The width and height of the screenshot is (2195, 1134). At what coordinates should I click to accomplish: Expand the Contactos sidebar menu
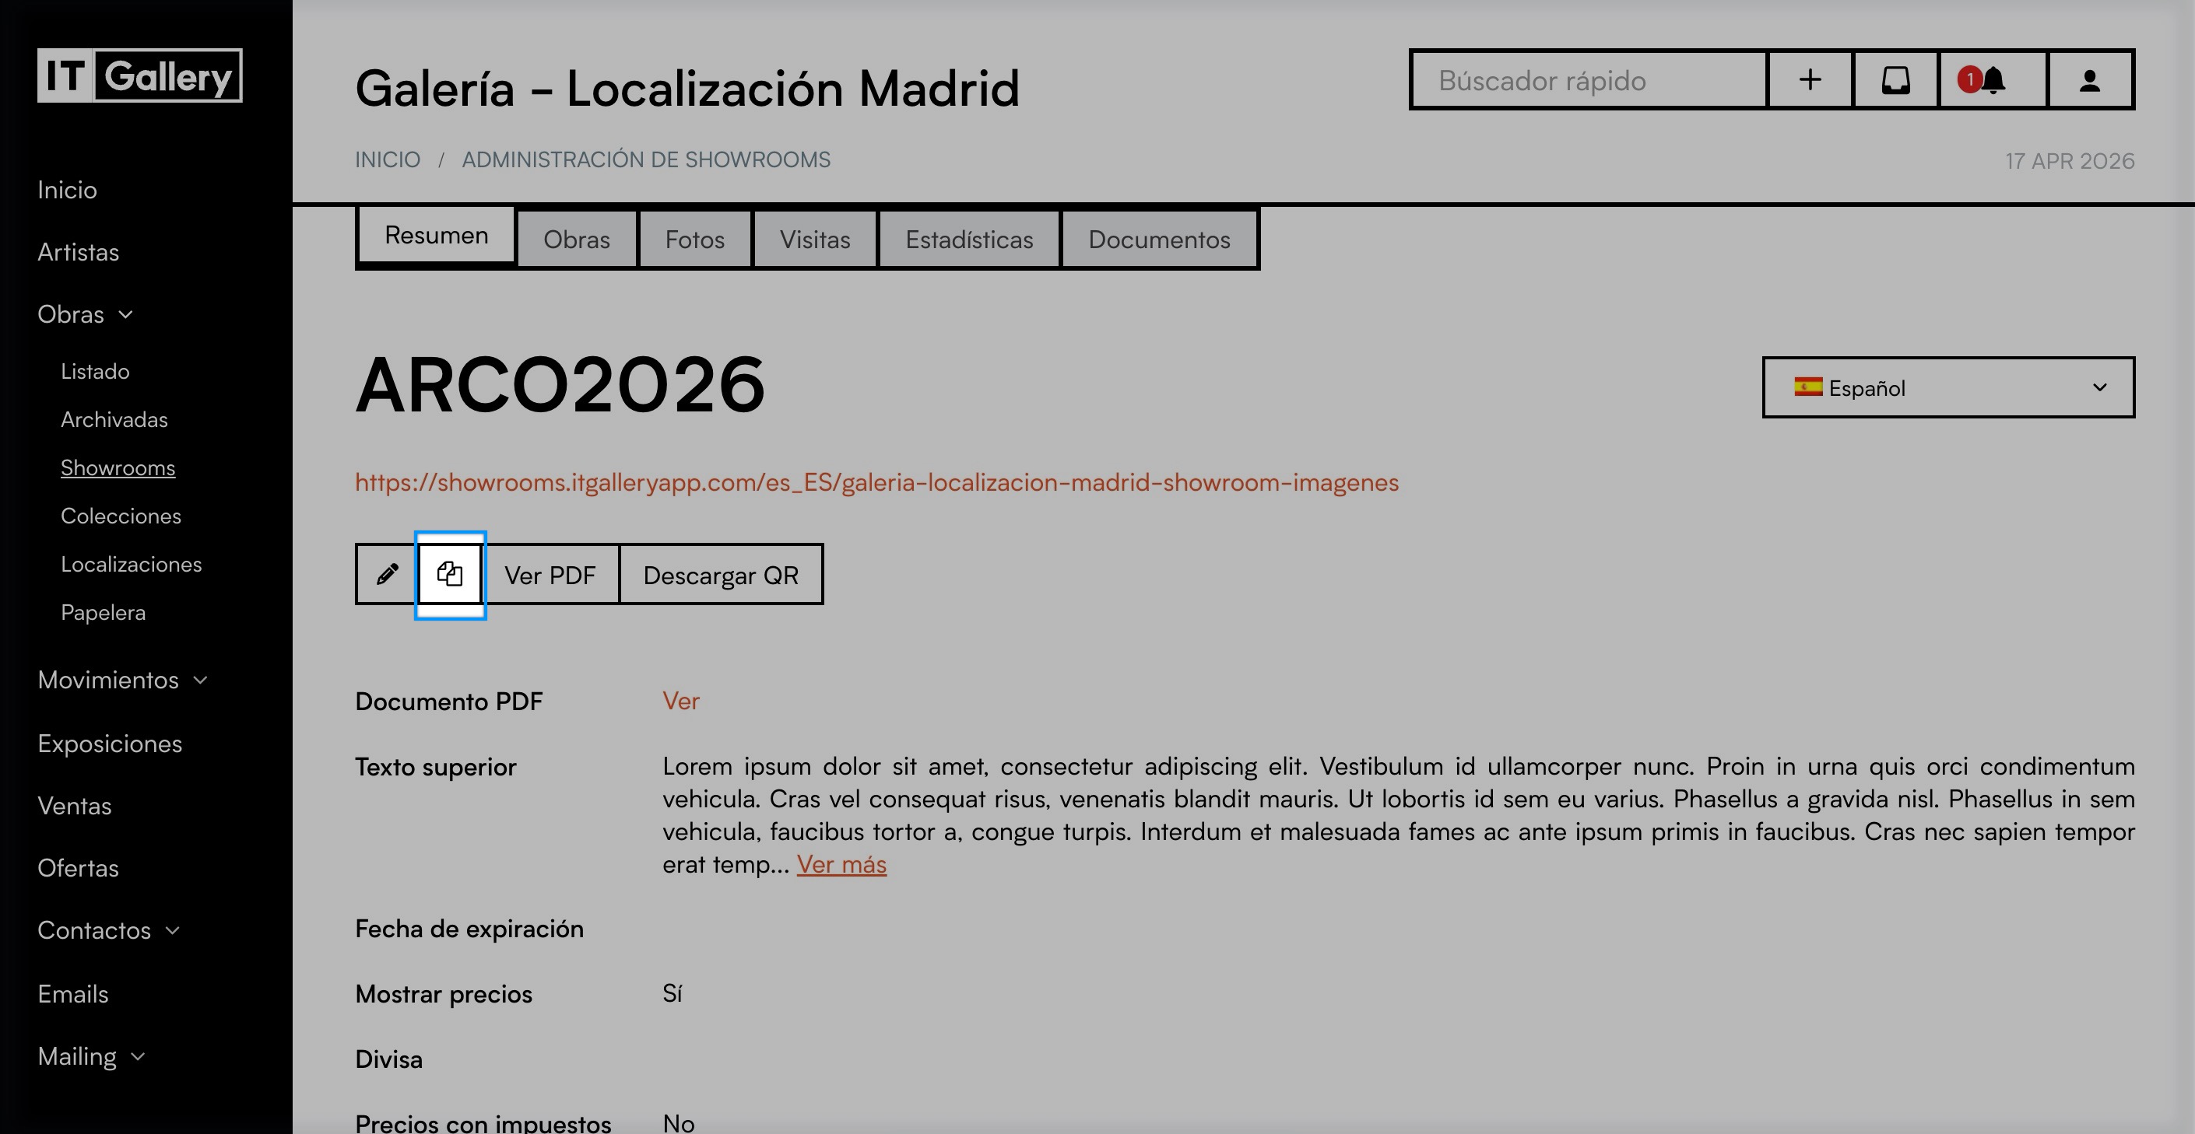(x=108, y=930)
